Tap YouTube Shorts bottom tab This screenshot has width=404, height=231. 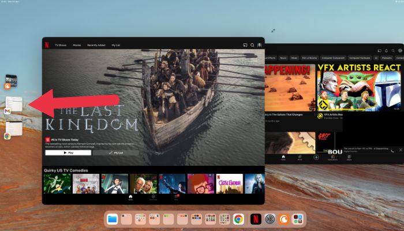pos(300,158)
